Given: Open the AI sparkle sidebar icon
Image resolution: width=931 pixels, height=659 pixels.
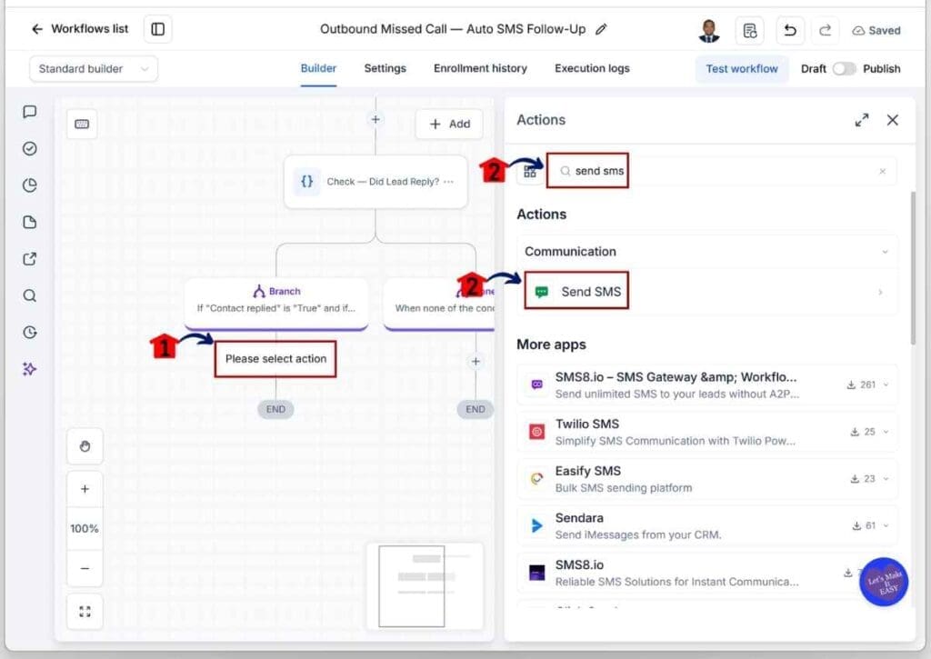Looking at the screenshot, I should pyautogui.click(x=30, y=369).
